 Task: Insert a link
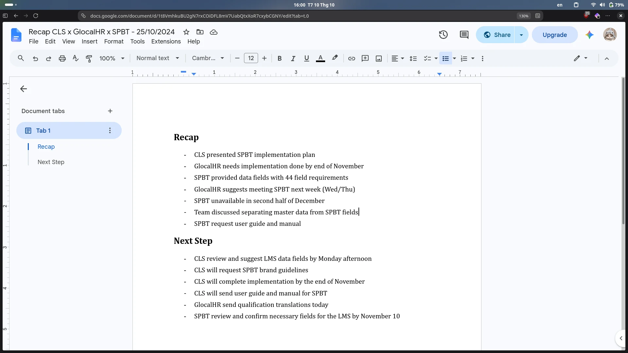click(352, 59)
